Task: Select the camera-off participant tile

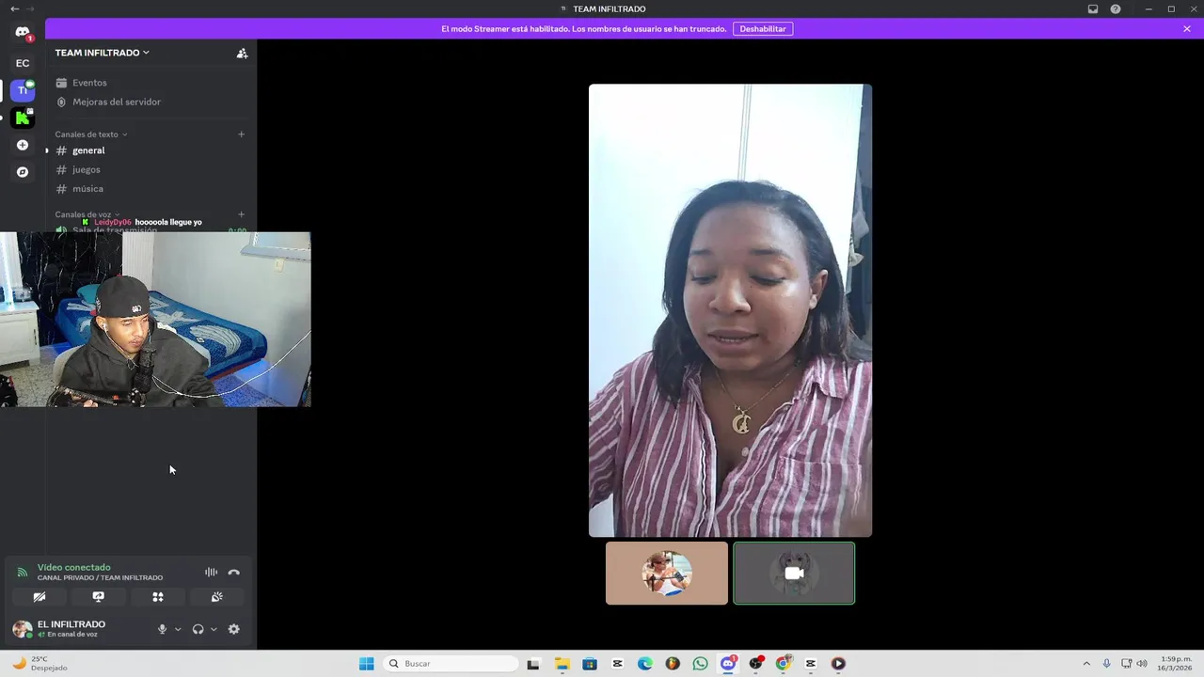Action: 794,573
